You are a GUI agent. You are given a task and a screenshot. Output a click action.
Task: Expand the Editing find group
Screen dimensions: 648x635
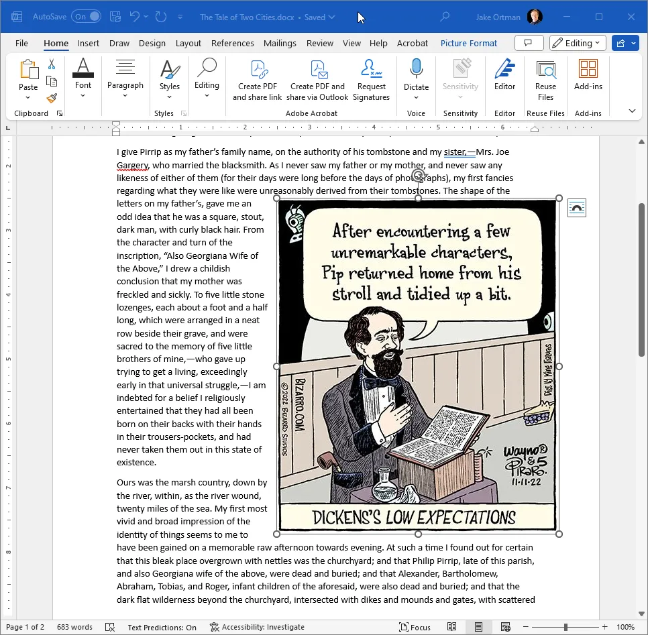point(207,78)
